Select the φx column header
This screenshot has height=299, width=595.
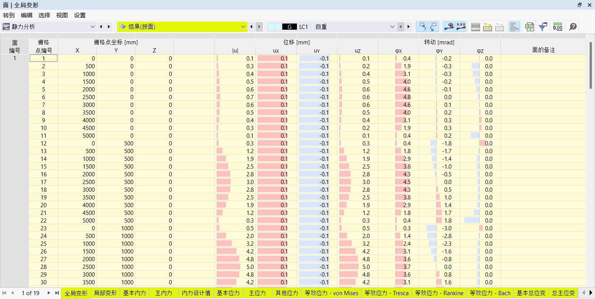click(398, 51)
